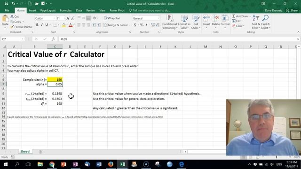Image resolution: width=301 pixels, height=169 pixels.
Task: Toggle Middle Align vertical alignment
Action: pyautogui.click(x=84, y=18)
